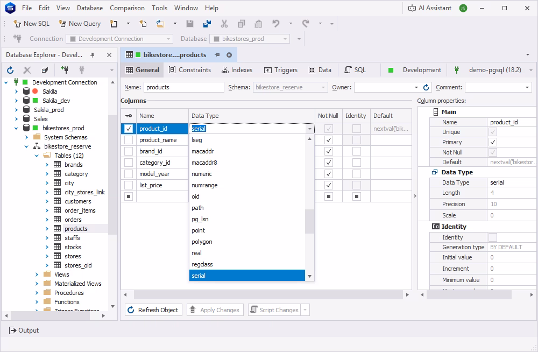Screen dimensions: 538x352
Task: Expand the System Schemas node
Action: click(x=26, y=137)
